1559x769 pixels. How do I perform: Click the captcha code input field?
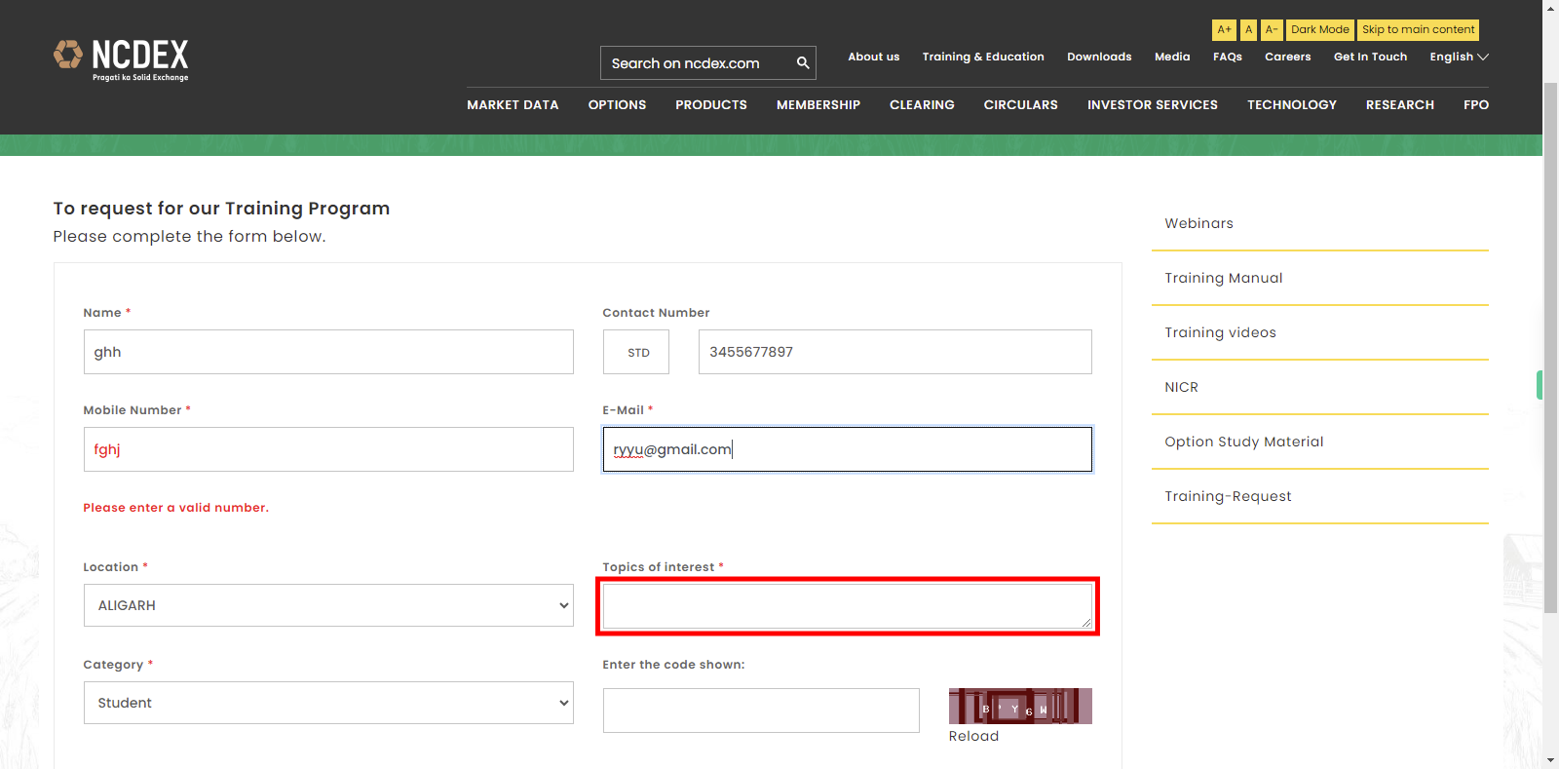coord(761,711)
